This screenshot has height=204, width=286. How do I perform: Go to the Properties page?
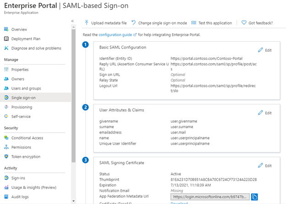20,70
